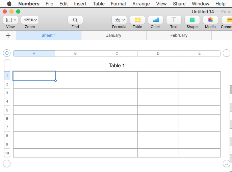Click the Shape toolbar icon

[x=192, y=20]
